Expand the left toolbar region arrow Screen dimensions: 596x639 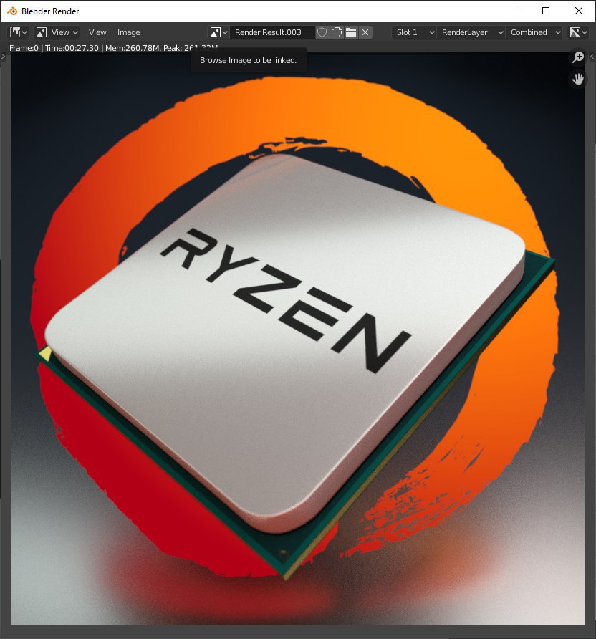coord(4,57)
